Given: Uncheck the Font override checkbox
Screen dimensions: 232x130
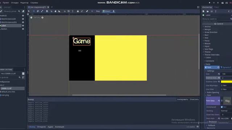Looking at the screenshot, I should tap(206, 68).
